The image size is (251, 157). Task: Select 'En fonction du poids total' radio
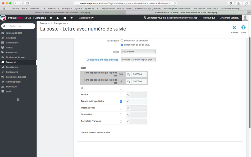pyautogui.click(x=122, y=45)
